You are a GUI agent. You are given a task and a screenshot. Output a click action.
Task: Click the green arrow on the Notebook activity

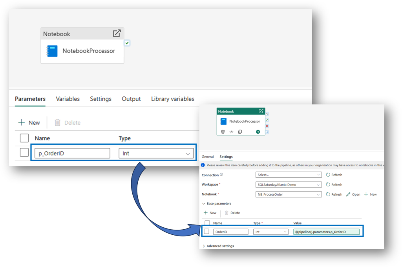pos(258,132)
